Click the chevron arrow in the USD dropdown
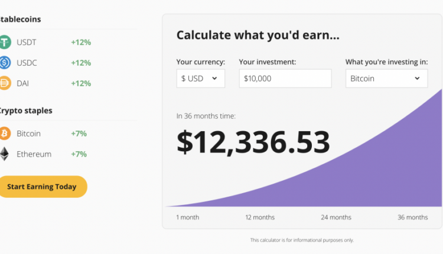443x254 pixels. tap(214, 78)
